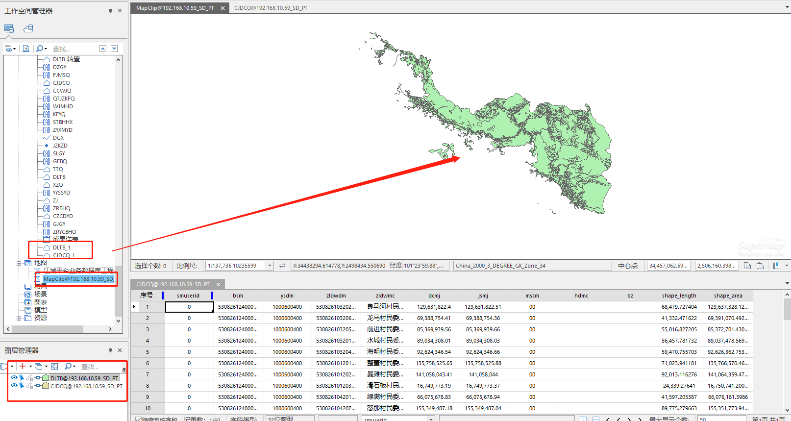This screenshot has width=791, height=421.
Task: Switch to local datasource workspace icon
Action: point(9,28)
